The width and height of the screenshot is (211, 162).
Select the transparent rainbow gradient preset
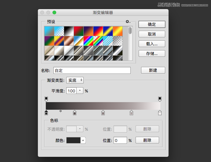pos(98,41)
